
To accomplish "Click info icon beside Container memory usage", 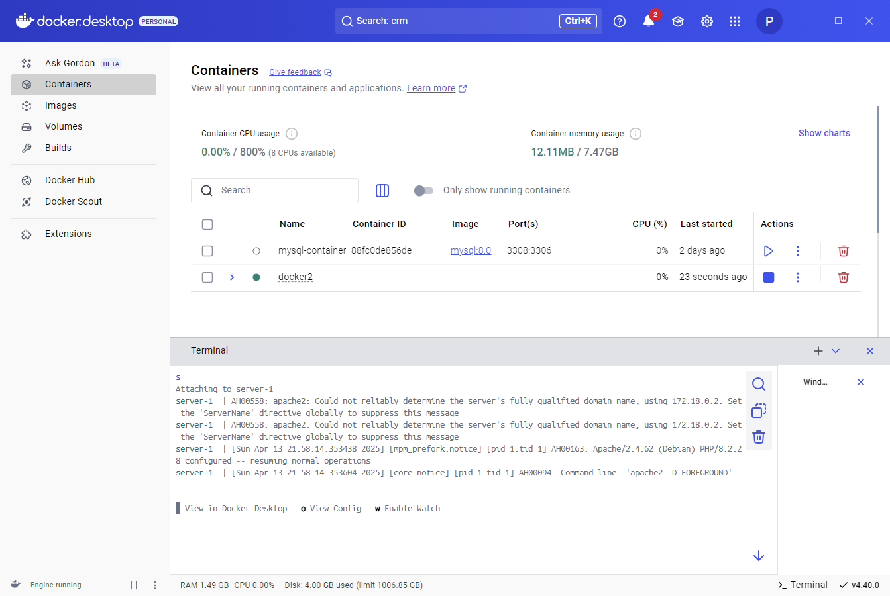I will [636, 134].
